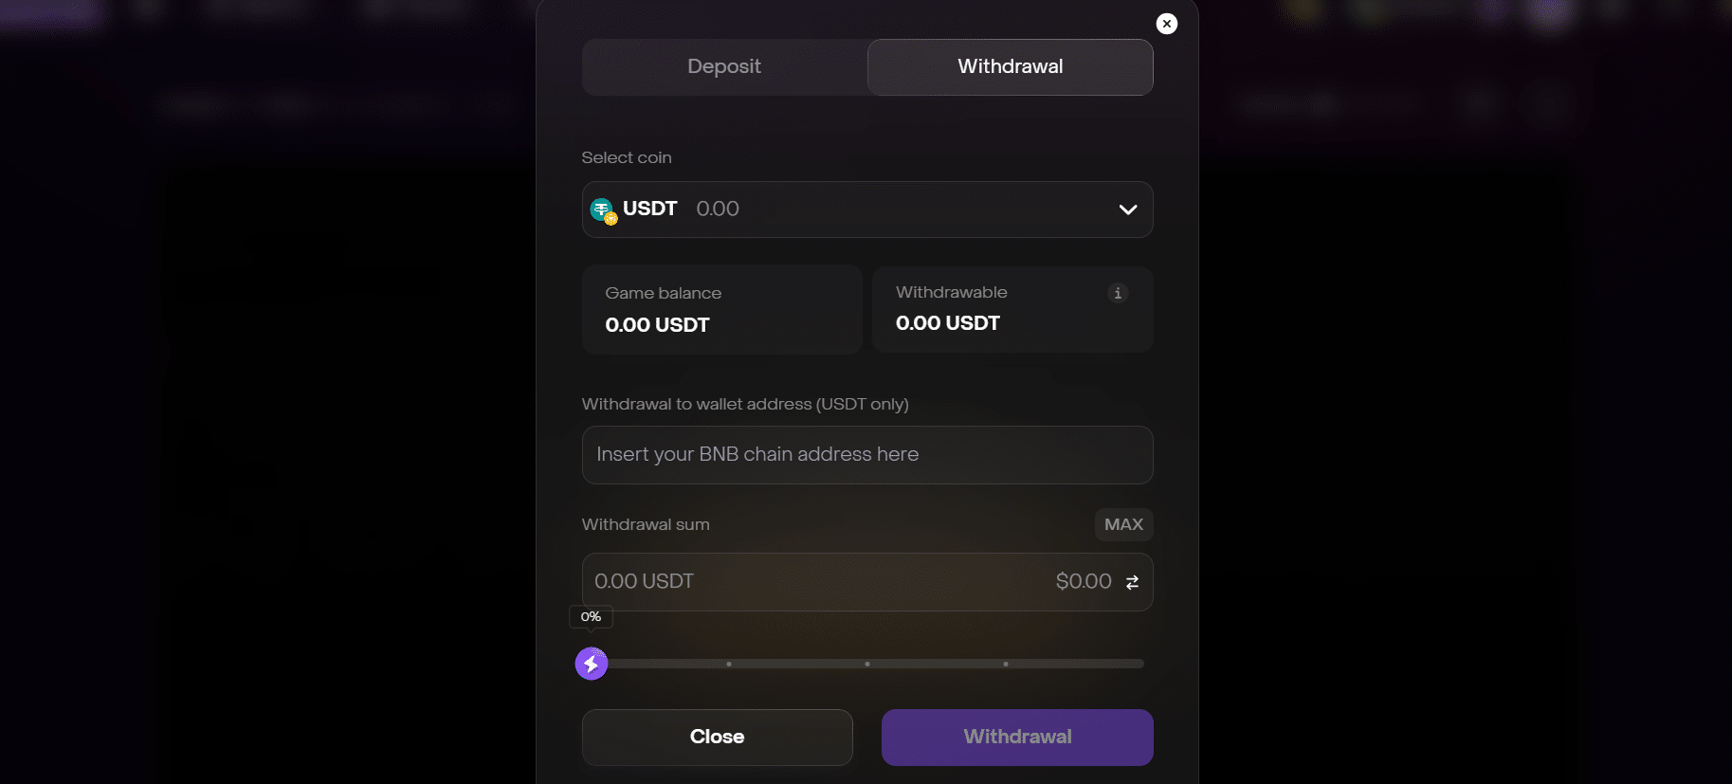Screen dimensions: 1732x784
Task: Set slider to the third dot marker
Action: [1006, 664]
